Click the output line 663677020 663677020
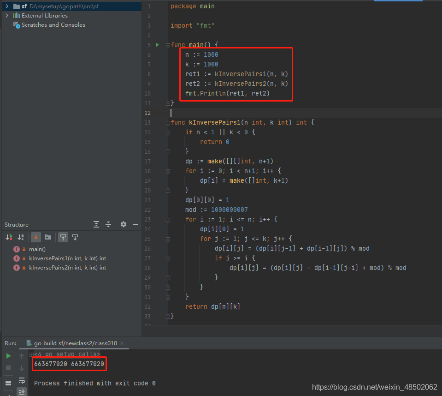 [69, 364]
